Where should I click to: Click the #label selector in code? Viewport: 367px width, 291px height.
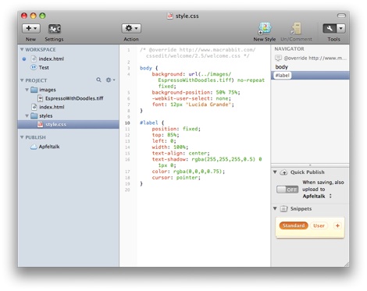pos(149,122)
